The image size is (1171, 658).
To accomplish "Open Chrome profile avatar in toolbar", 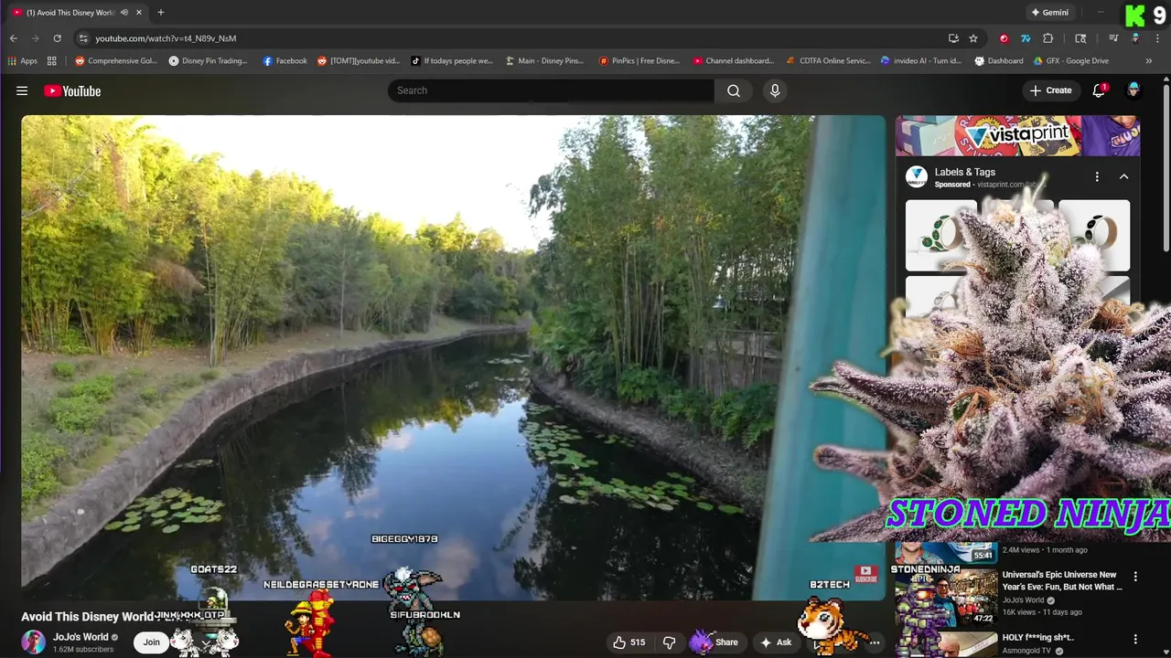I will pyautogui.click(x=1135, y=38).
